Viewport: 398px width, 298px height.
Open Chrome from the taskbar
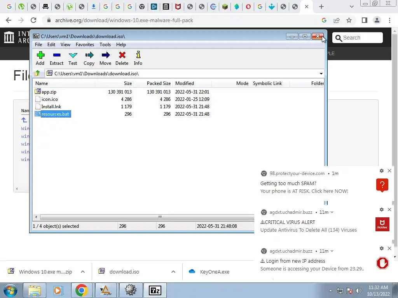(81, 290)
